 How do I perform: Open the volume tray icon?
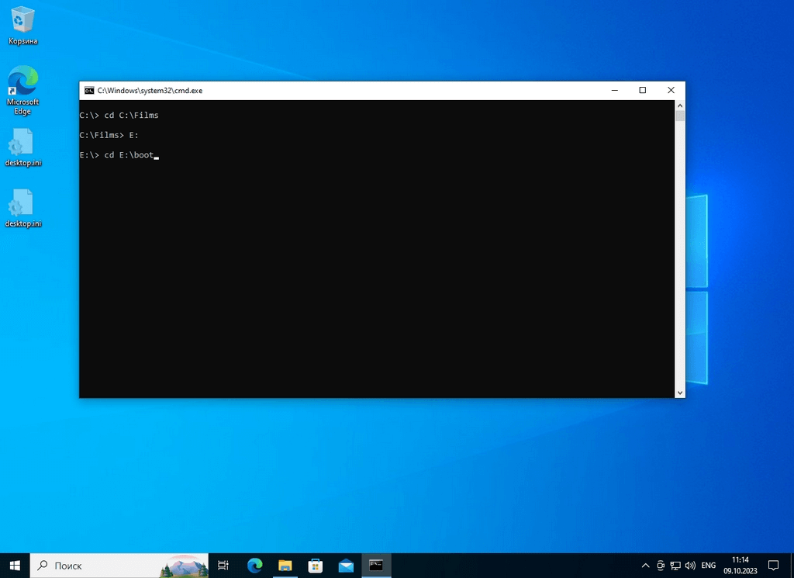pos(690,566)
